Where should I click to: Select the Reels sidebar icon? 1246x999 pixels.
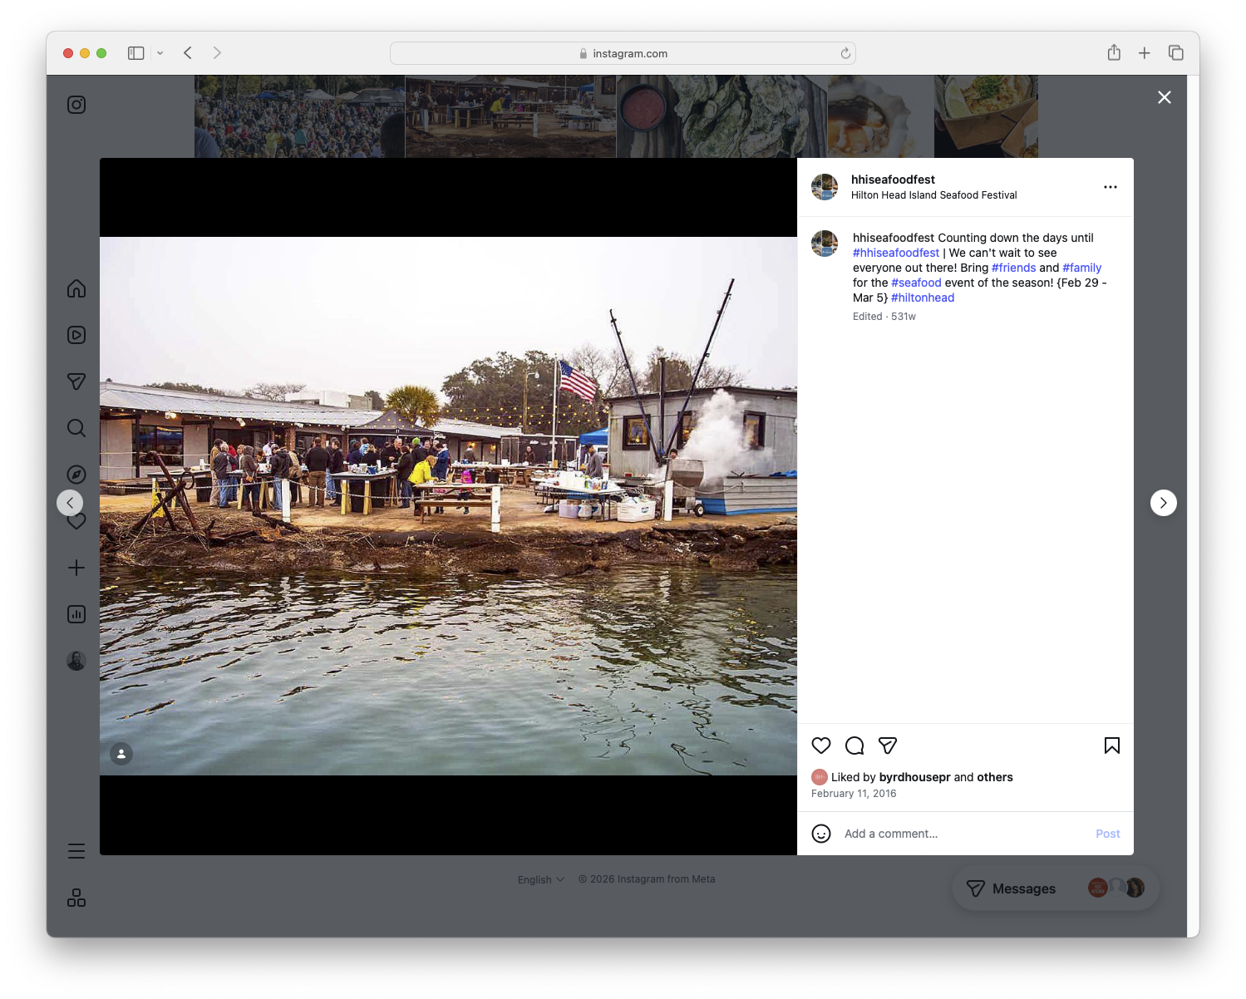click(x=76, y=335)
